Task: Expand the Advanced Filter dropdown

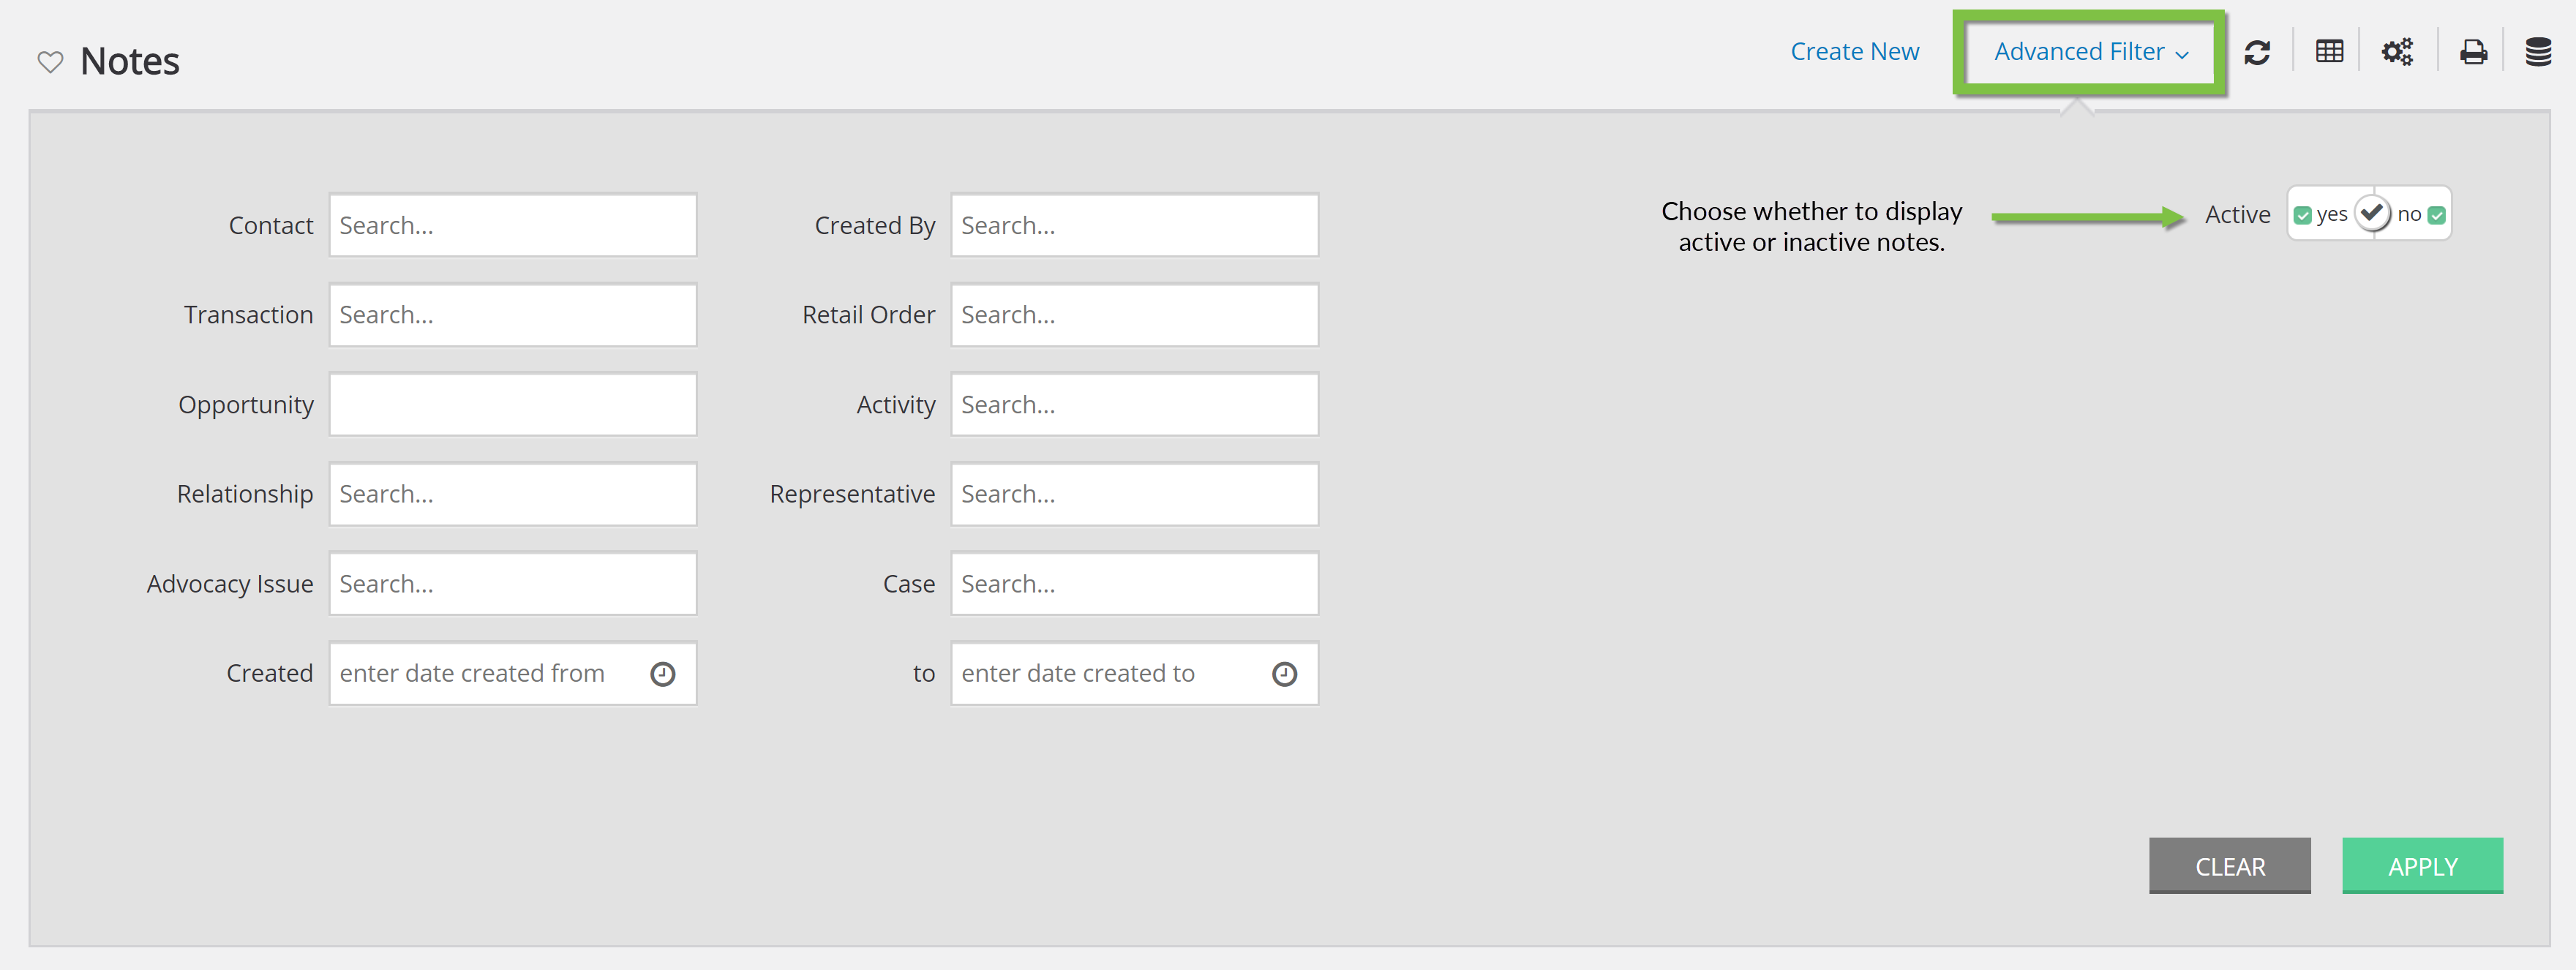Action: tap(2091, 52)
